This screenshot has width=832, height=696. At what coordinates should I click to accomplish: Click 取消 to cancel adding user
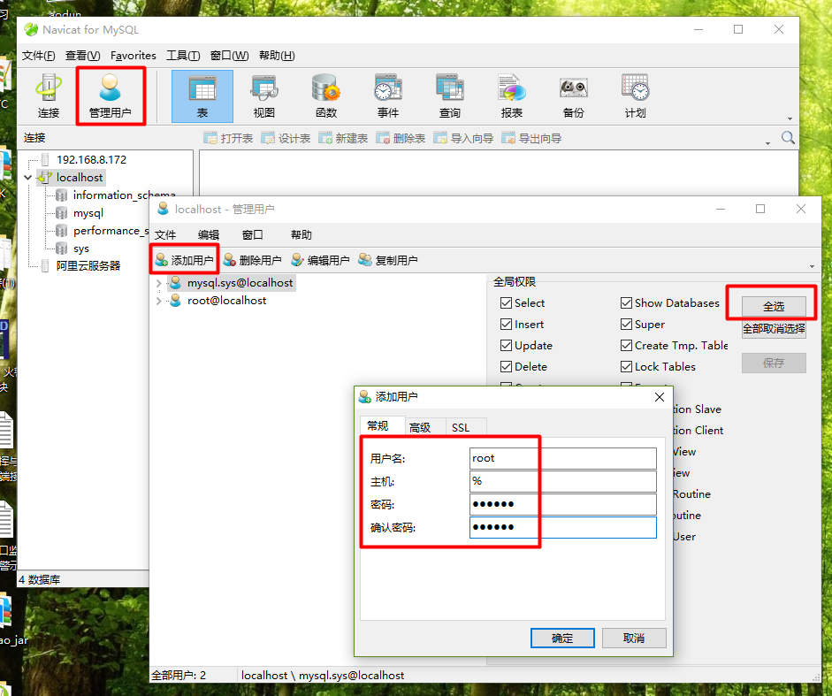[634, 639]
